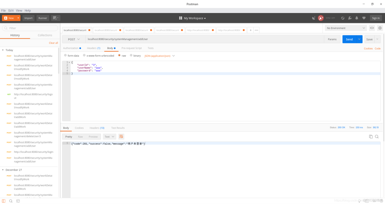This screenshot has height=204, width=385.
Task: Click the request URL input field
Action: tap(163, 39)
